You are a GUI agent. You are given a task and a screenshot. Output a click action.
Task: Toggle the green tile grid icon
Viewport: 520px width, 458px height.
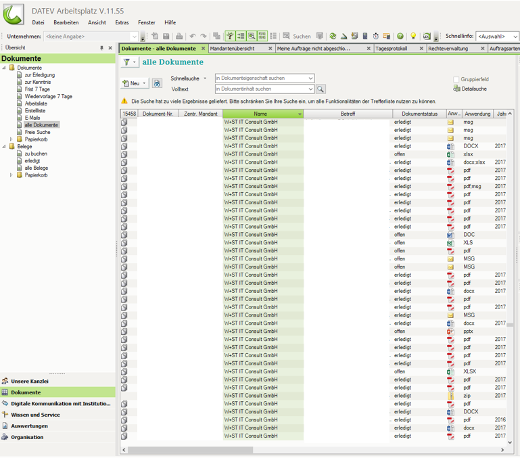tap(262, 36)
